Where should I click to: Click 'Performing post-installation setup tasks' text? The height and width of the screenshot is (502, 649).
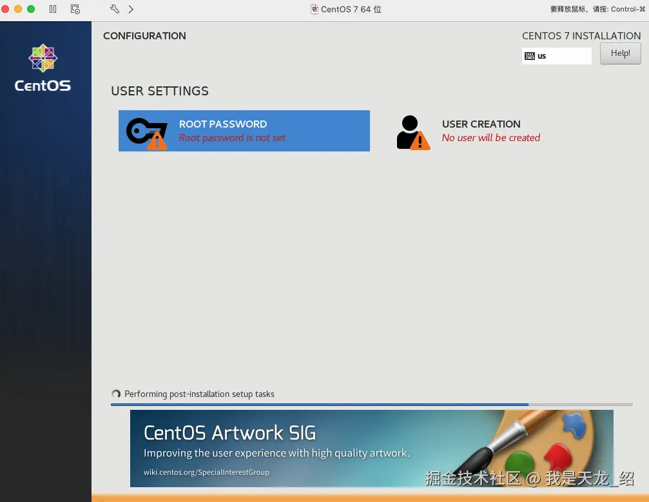point(199,394)
